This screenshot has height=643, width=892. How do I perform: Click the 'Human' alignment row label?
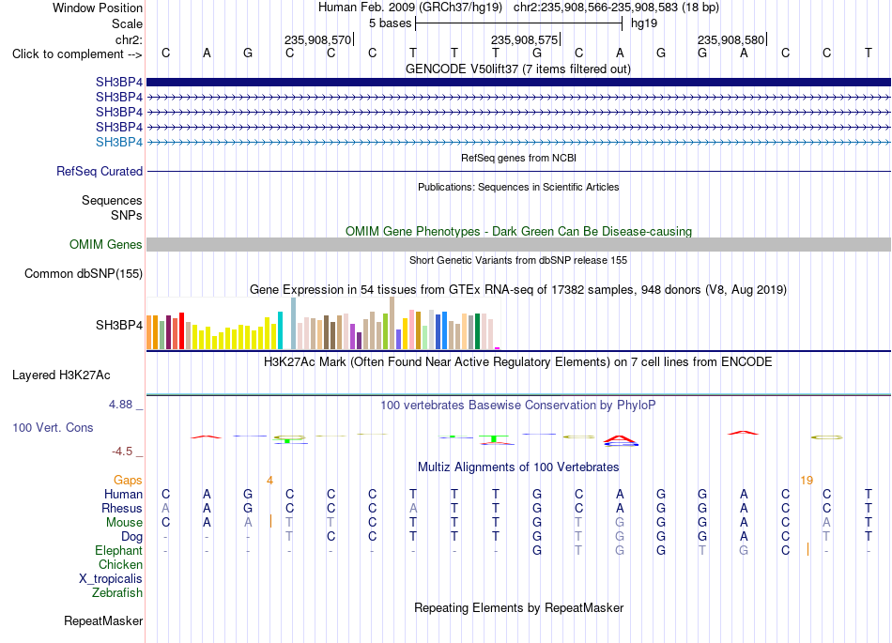(x=123, y=495)
